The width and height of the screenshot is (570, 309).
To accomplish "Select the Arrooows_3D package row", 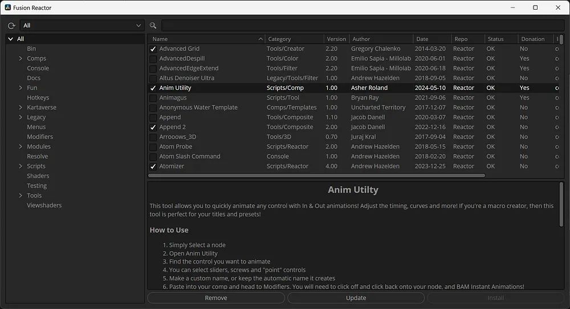I will point(353,137).
